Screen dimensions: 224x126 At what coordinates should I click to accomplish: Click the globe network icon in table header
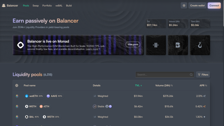(17, 85)
